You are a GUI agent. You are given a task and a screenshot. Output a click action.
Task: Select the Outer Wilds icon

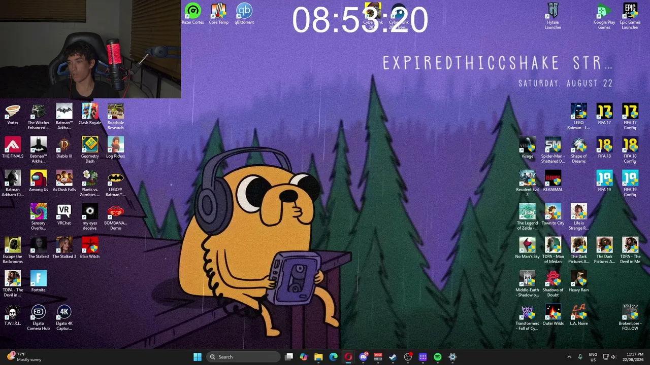click(553, 315)
